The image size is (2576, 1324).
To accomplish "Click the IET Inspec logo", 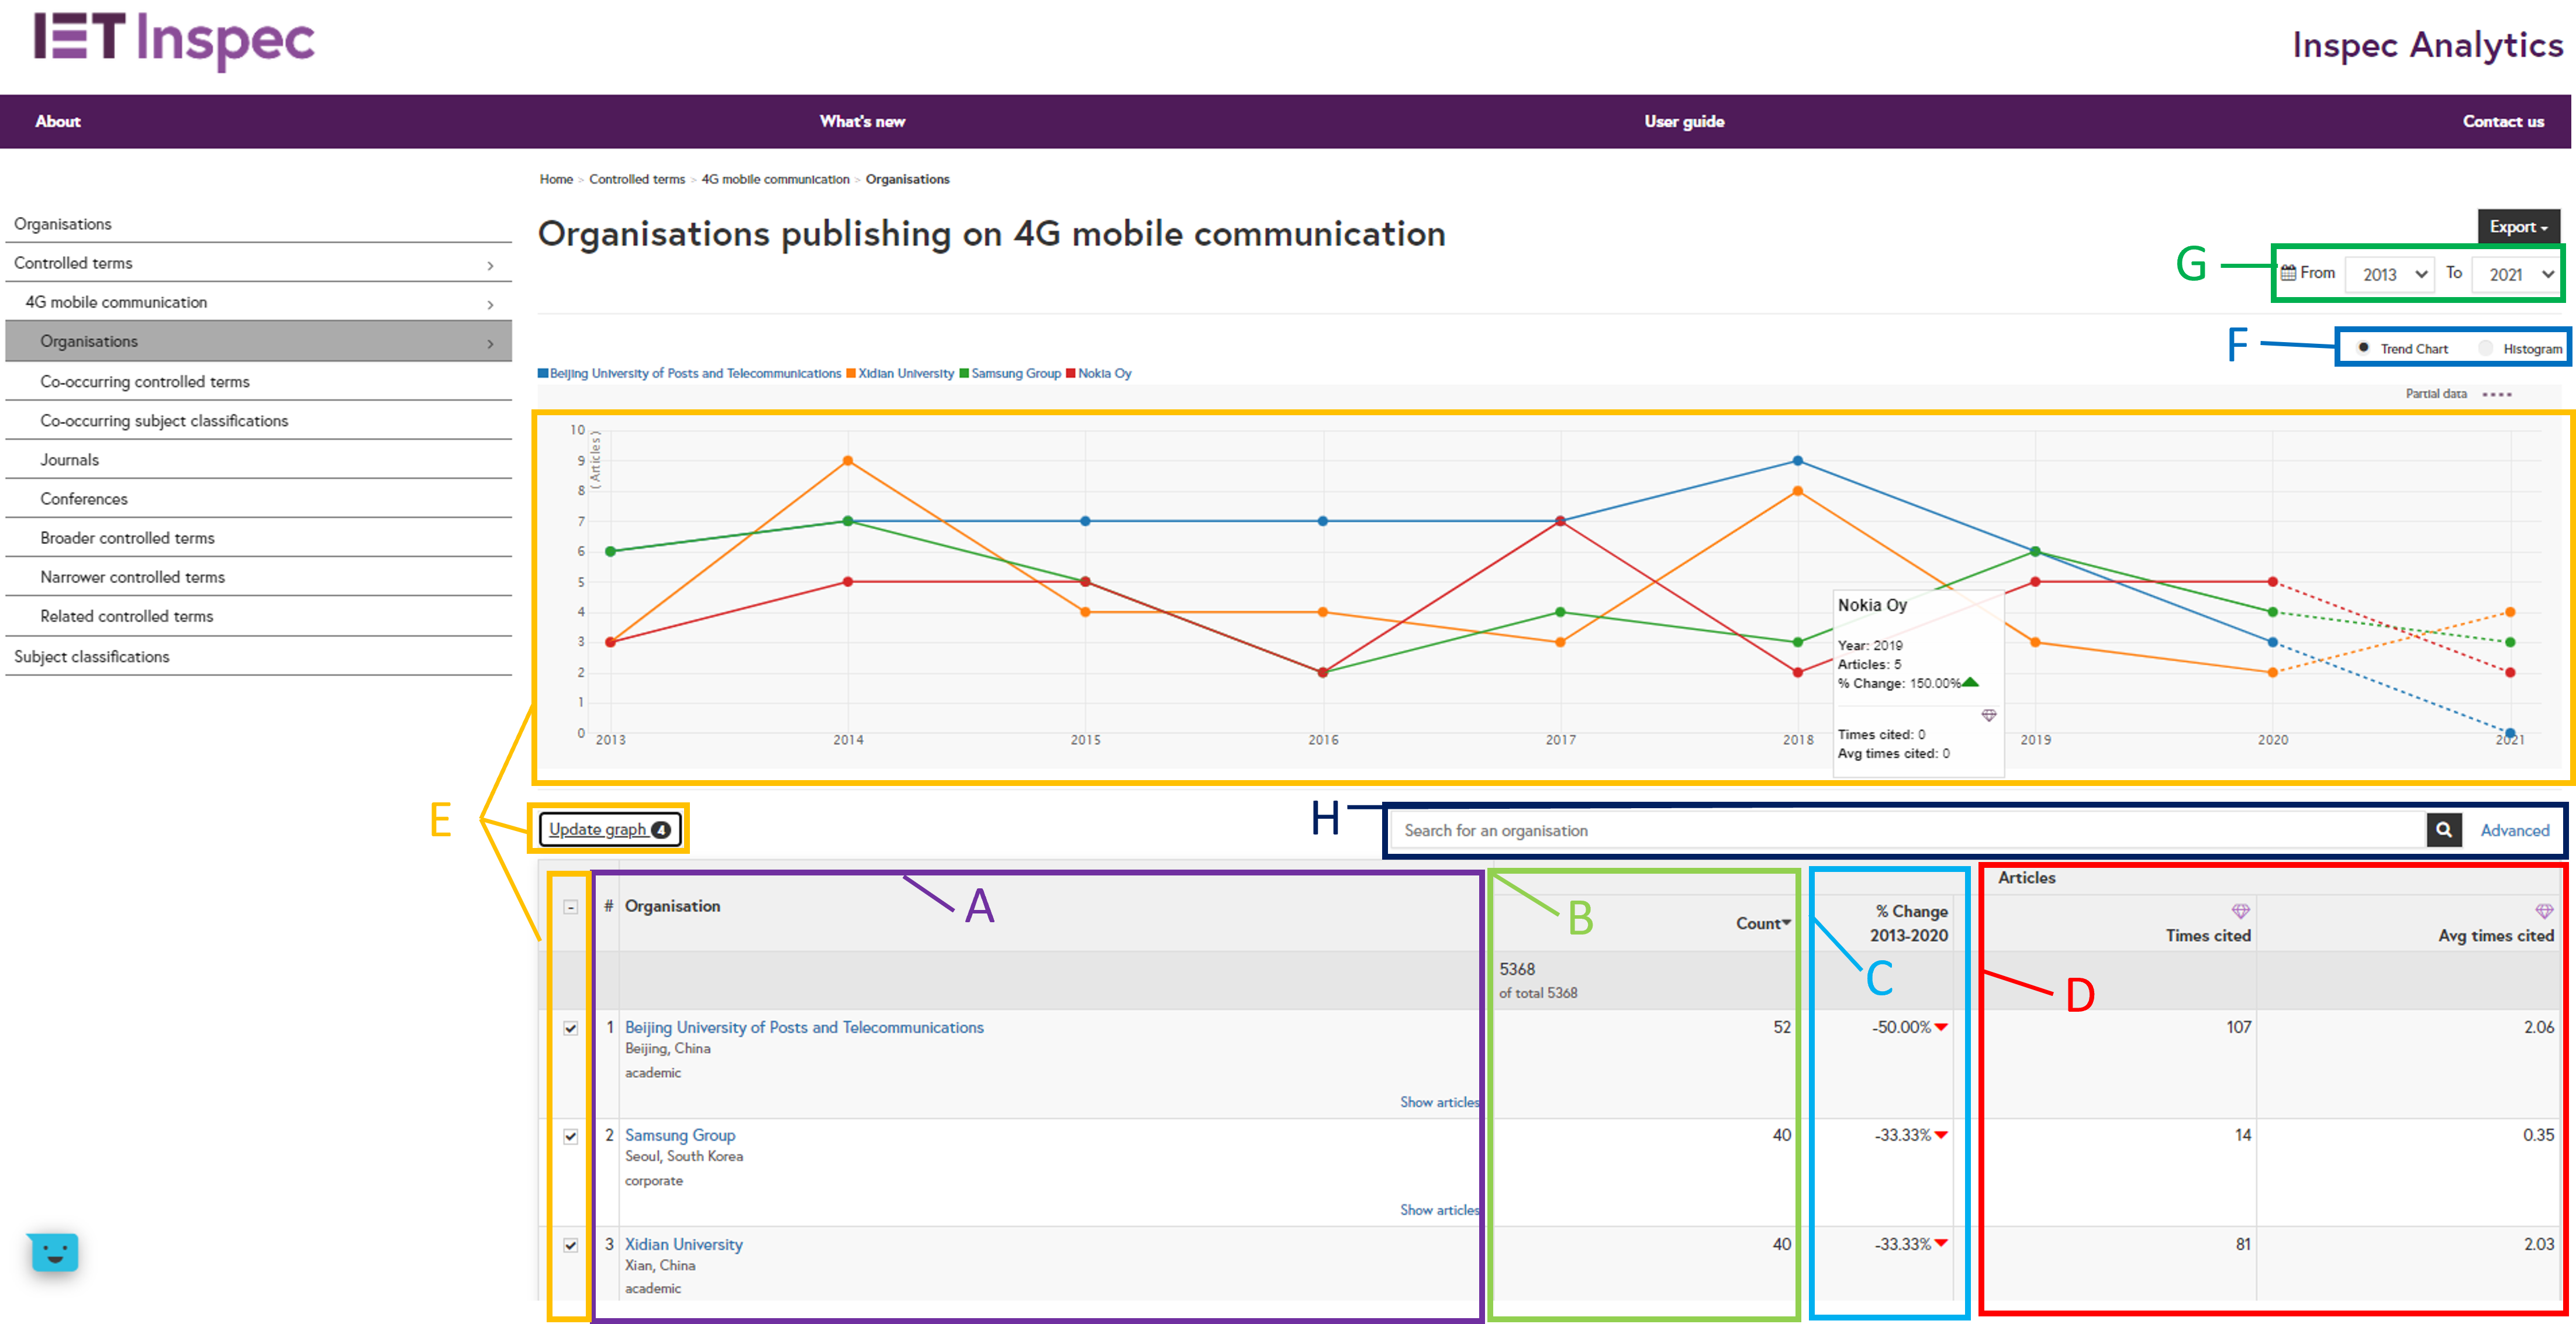I will pos(174,40).
